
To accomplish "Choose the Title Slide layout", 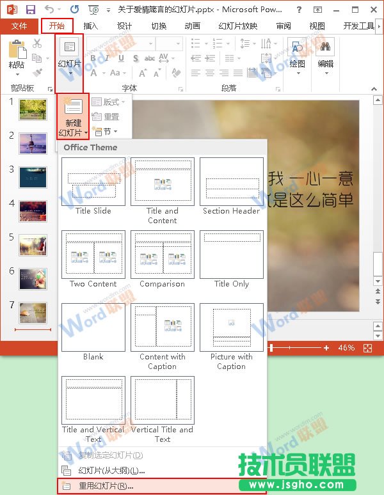I will (x=93, y=186).
